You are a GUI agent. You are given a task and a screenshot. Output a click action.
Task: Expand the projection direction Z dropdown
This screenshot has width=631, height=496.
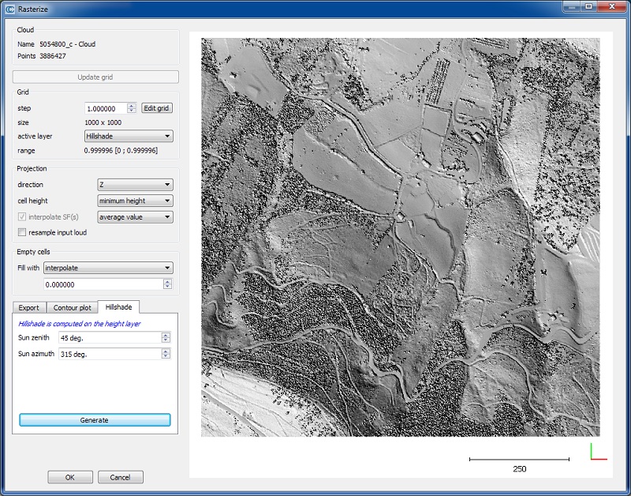click(x=135, y=185)
